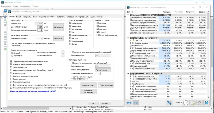The height and width of the screenshot is (113, 214).
Task: Click the thermometer icon beside Core Максимум
Action: (131, 84)
